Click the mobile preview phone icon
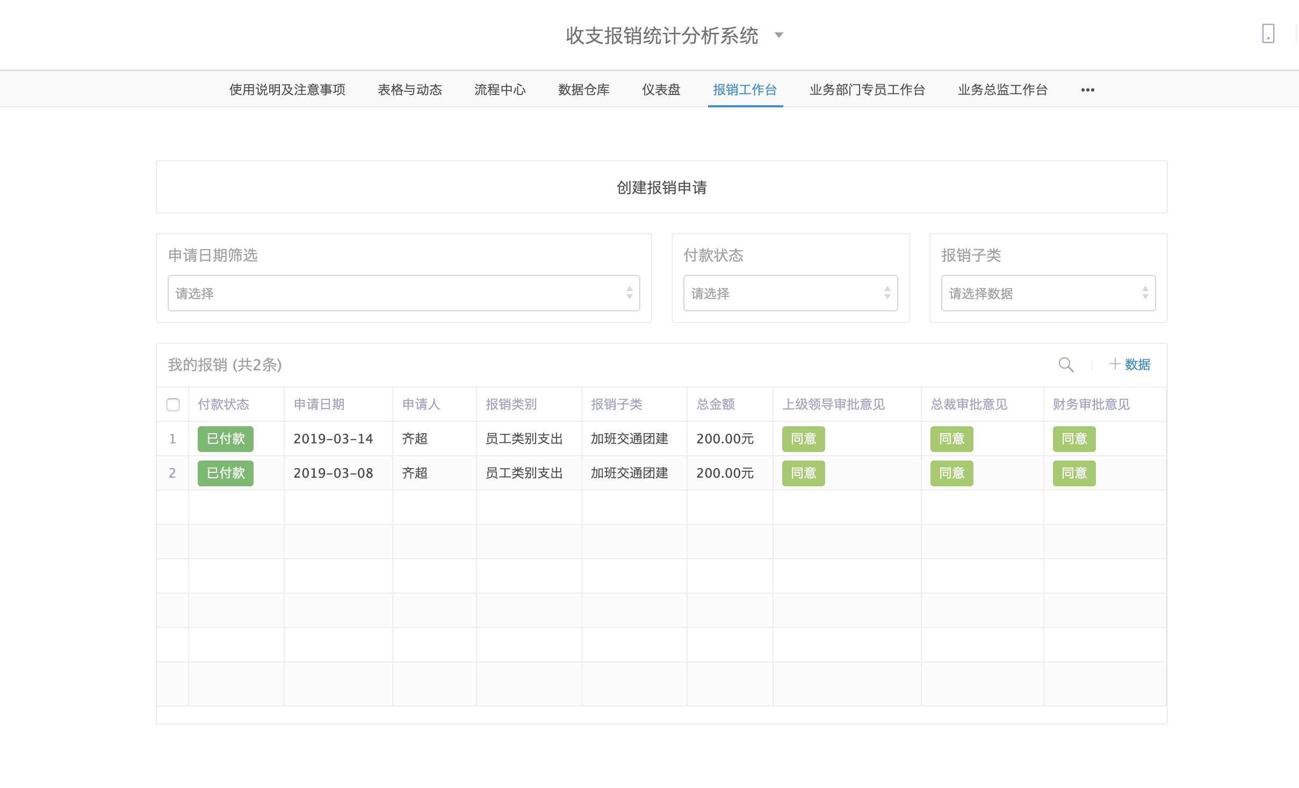Image resolution: width=1299 pixels, height=788 pixels. [1268, 34]
